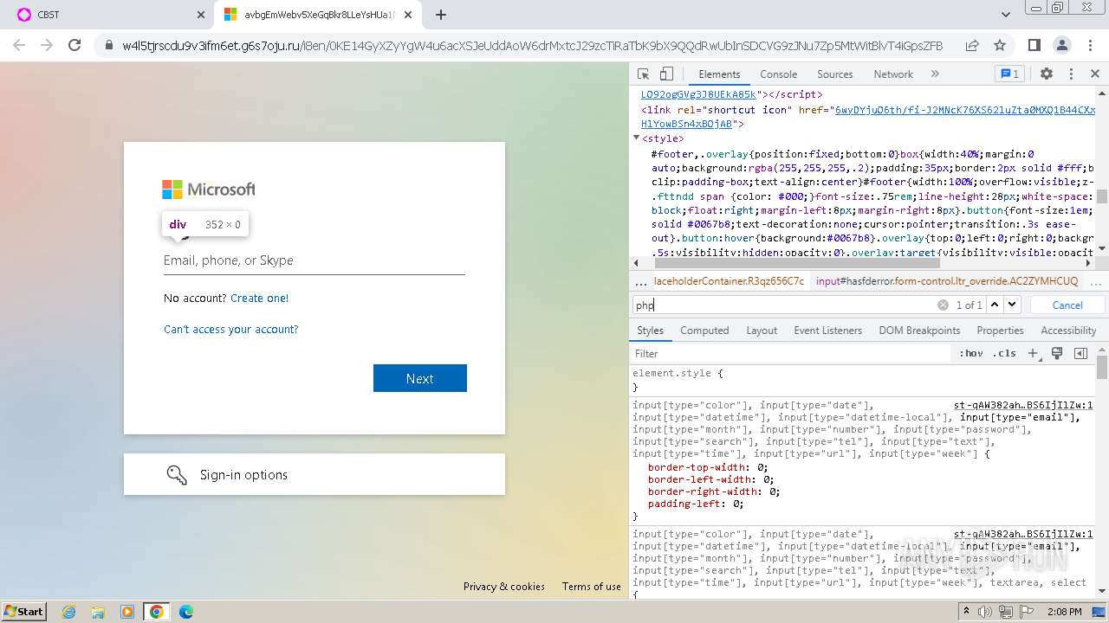This screenshot has height=623, width=1109.
Task: Show more DevTools tabs chevron
Action: [x=935, y=74]
